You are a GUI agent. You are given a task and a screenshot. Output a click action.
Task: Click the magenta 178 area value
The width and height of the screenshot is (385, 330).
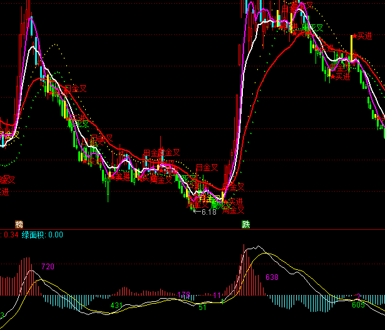[184, 294]
